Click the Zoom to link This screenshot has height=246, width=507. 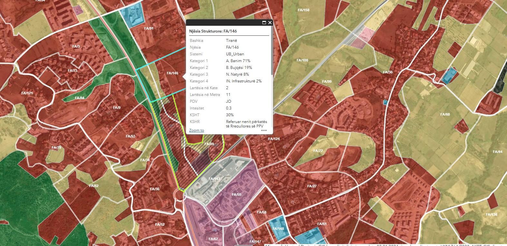(x=196, y=130)
